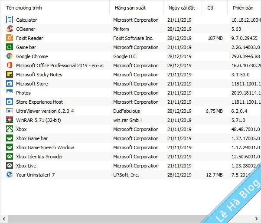Click the Foxit Software Inc. publisher cell

[x=133, y=38]
